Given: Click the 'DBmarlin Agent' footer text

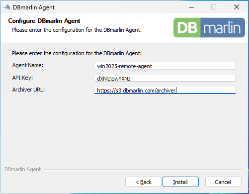Looking at the screenshot, I should (23, 169).
